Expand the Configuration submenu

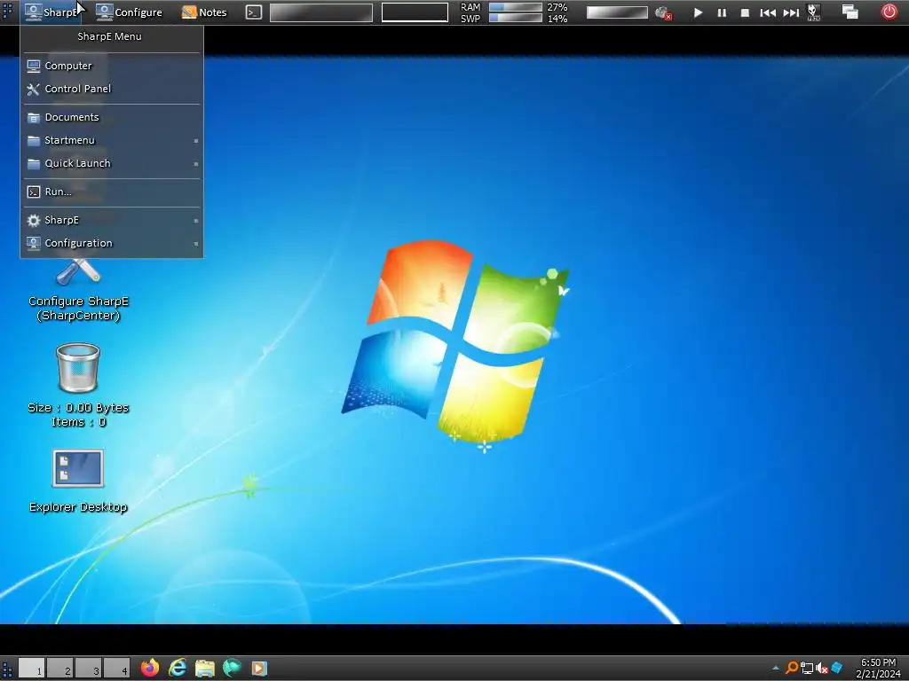(x=111, y=243)
